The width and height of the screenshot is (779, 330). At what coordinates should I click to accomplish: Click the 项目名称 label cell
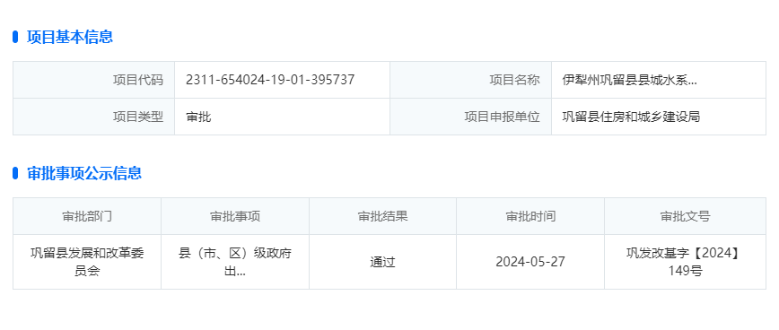pos(470,80)
